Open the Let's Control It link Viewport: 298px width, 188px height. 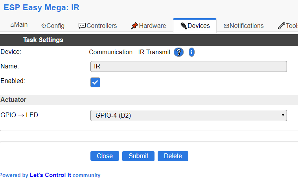(x=50, y=175)
